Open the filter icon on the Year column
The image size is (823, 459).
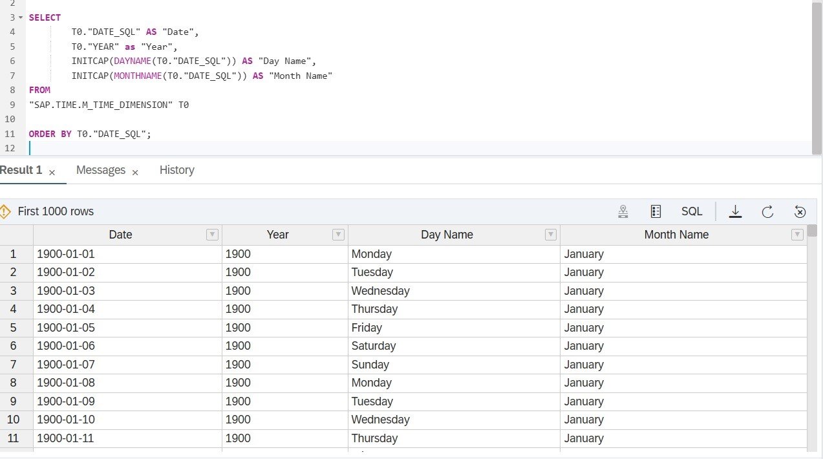pyautogui.click(x=338, y=235)
